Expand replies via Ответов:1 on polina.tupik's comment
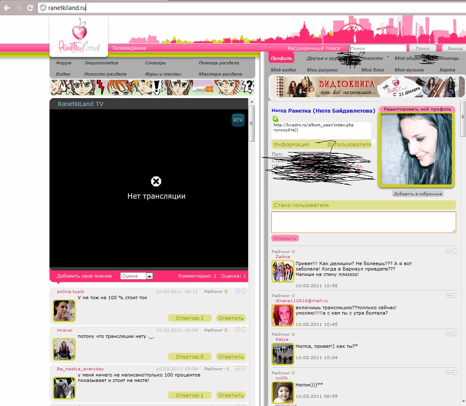Viewport: 466px width, 406px height. [x=190, y=318]
